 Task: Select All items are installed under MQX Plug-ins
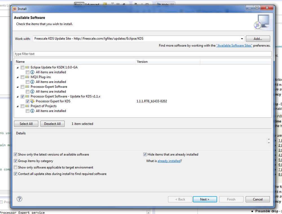pyautogui.click(x=51, y=82)
